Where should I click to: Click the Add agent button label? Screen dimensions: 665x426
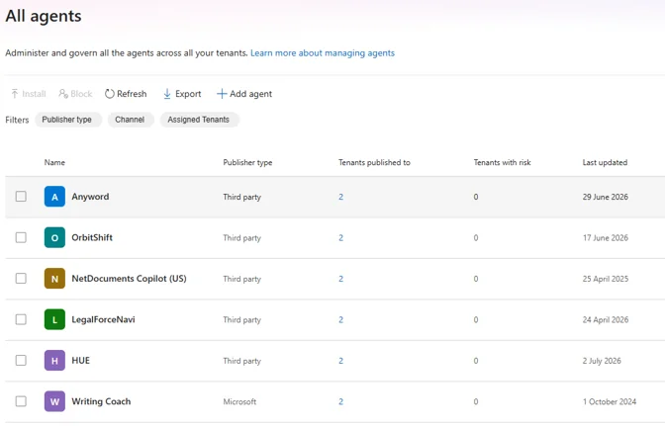coord(251,94)
